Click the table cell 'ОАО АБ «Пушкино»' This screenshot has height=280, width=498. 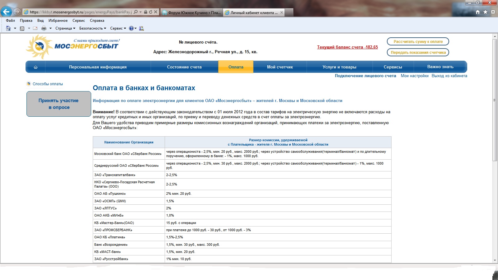click(129, 194)
